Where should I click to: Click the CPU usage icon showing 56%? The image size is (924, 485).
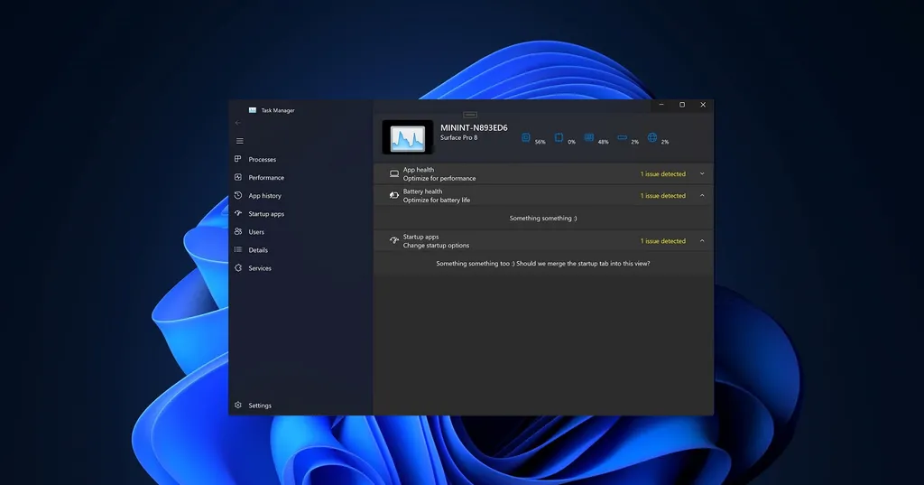[x=526, y=138]
